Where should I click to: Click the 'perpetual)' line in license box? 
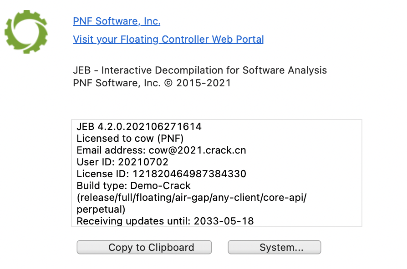click(x=101, y=209)
